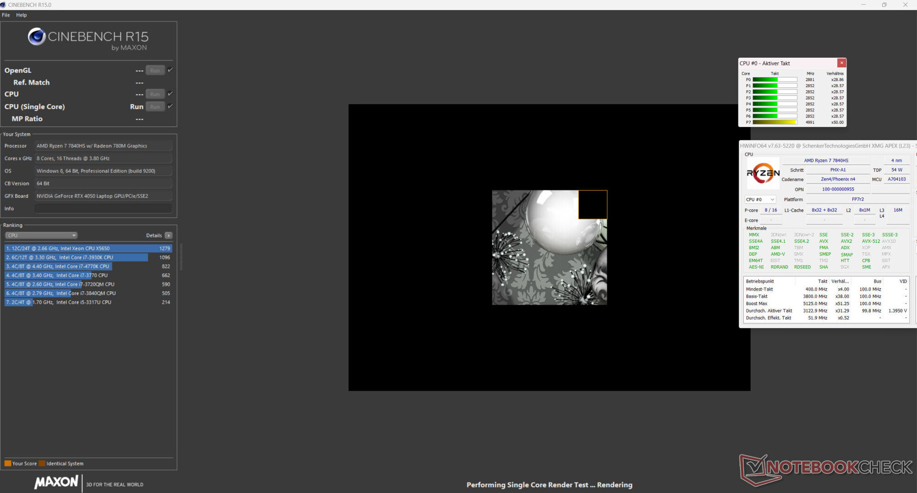This screenshot has height=493, width=917.
Task: Click the MP Ratio label
Action: click(x=27, y=119)
